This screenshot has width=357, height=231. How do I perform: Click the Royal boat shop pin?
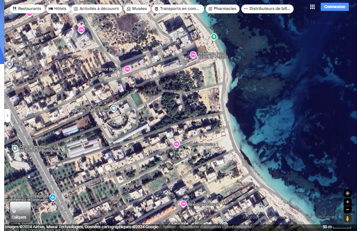click(53, 197)
